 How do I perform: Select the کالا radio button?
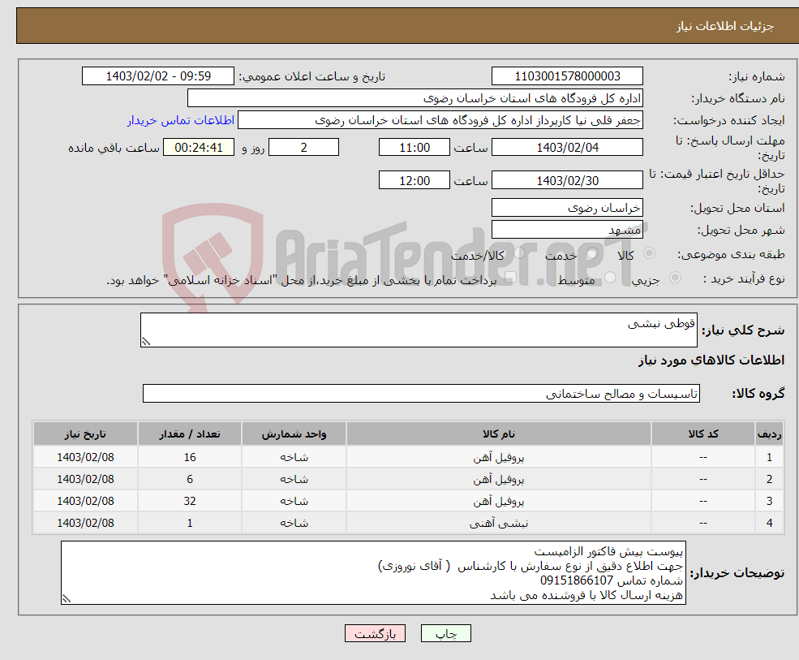pyautogui.click(x=649, y=253)
